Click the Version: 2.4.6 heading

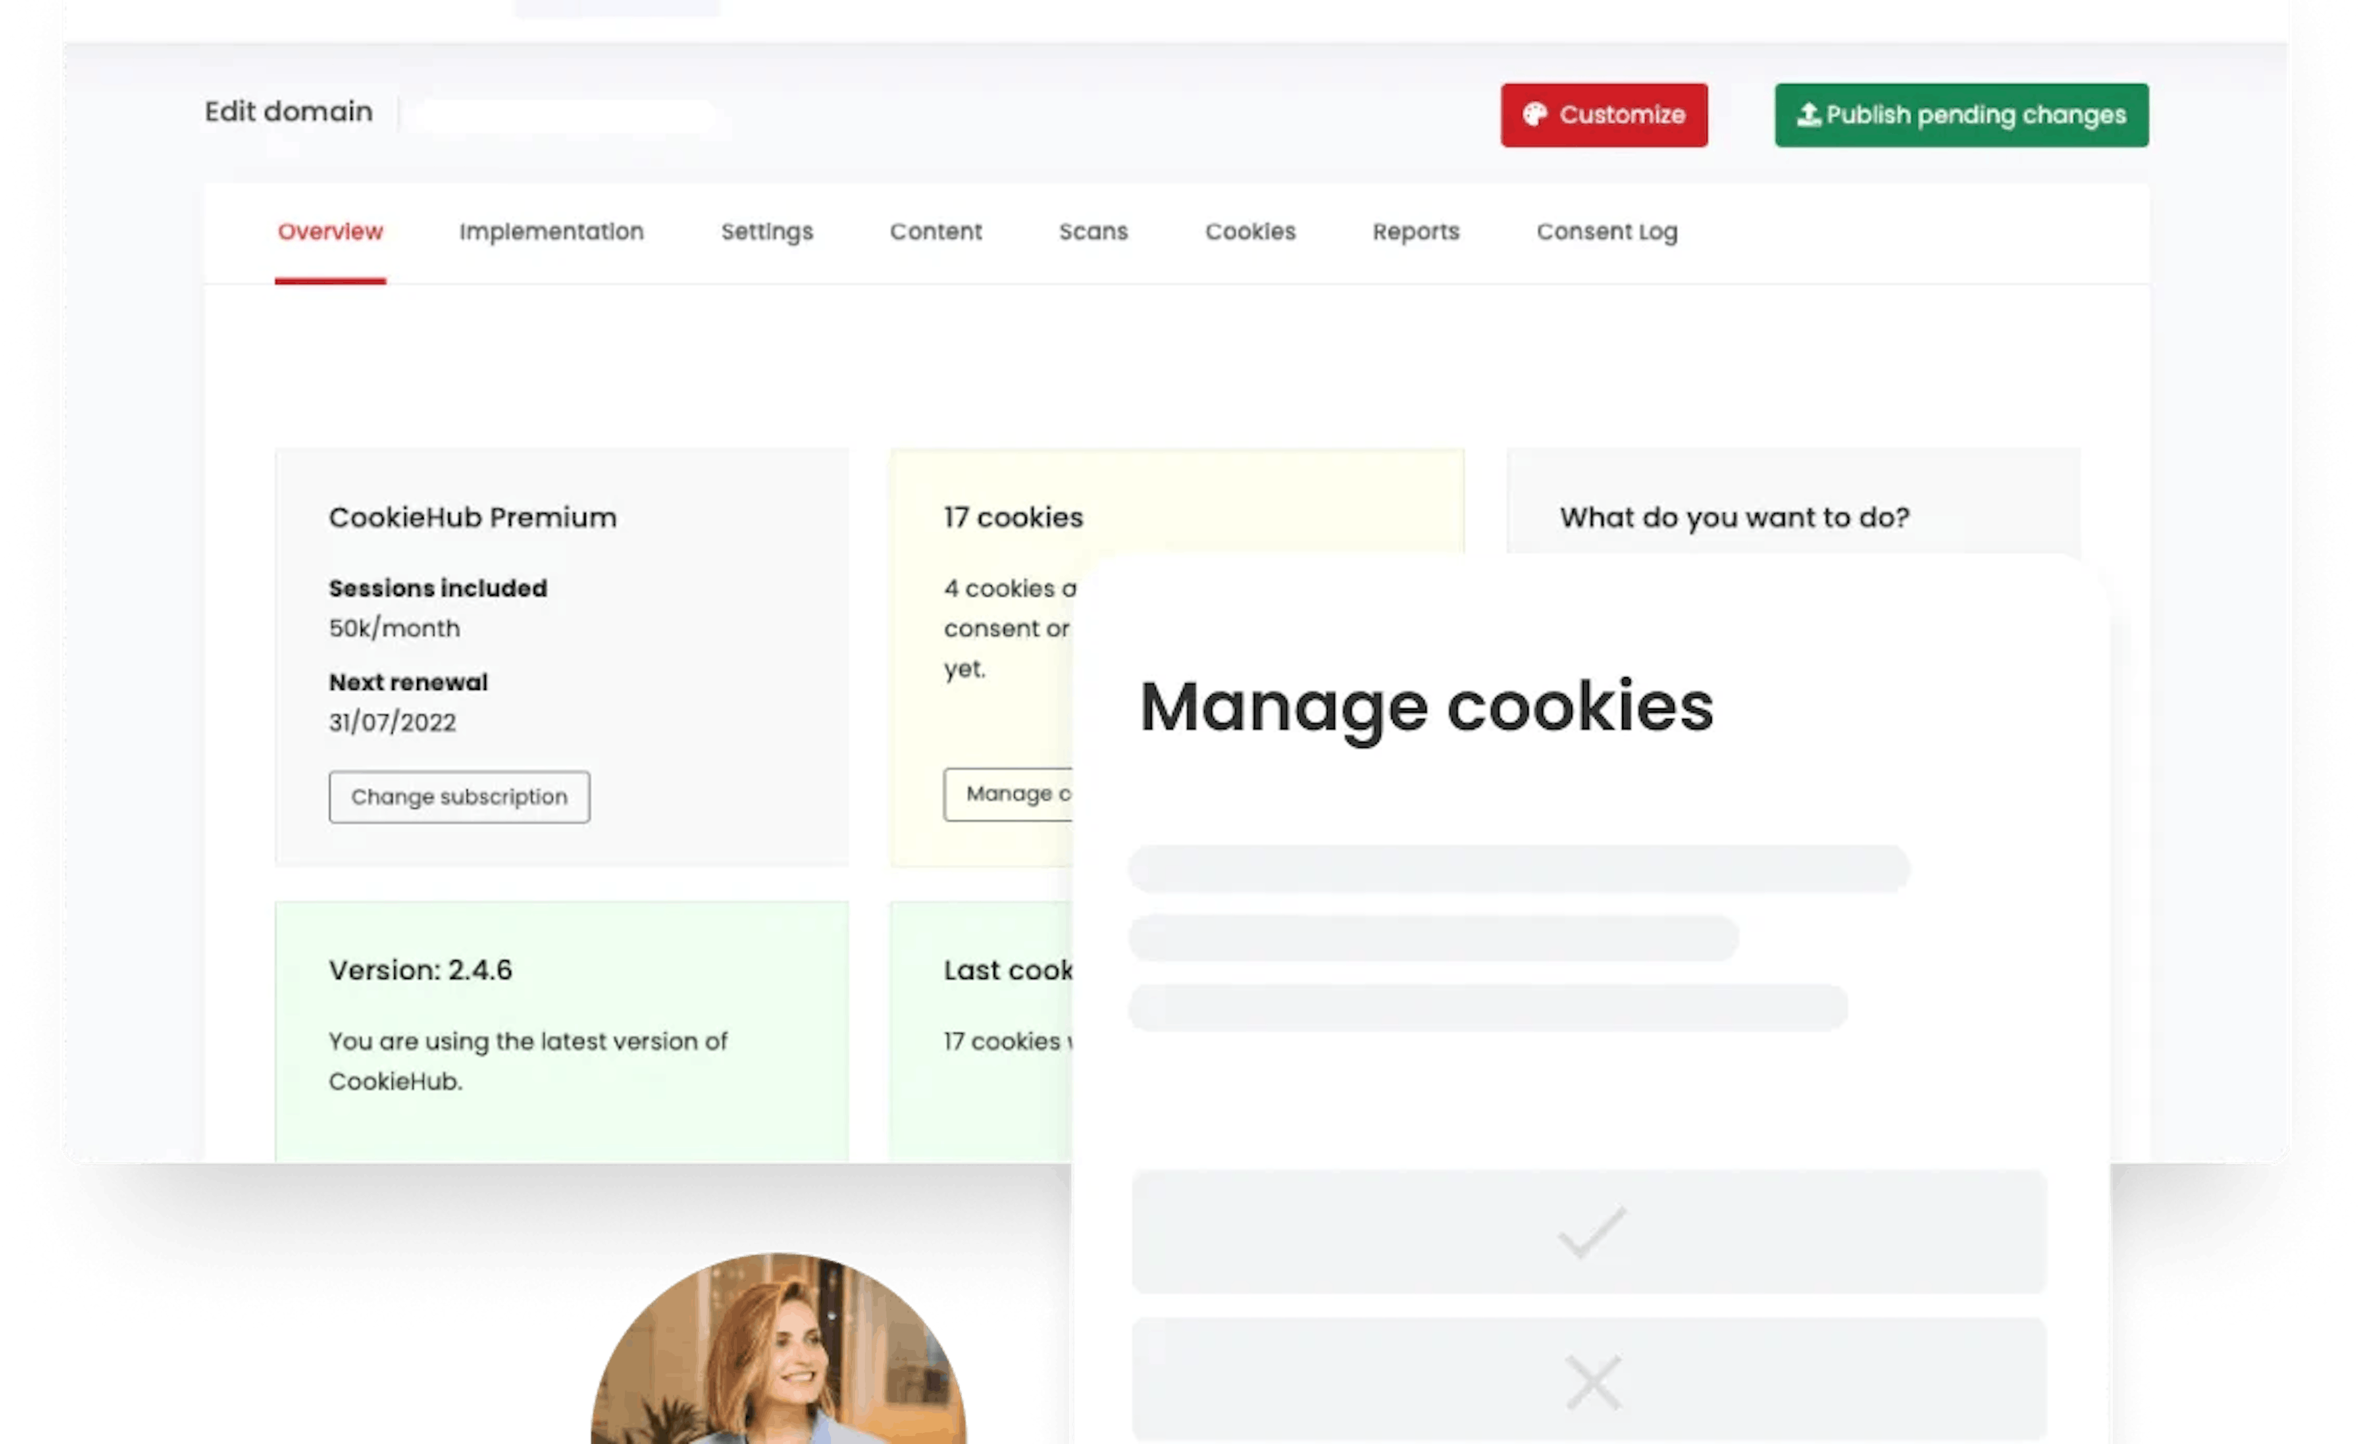(420, 970)
